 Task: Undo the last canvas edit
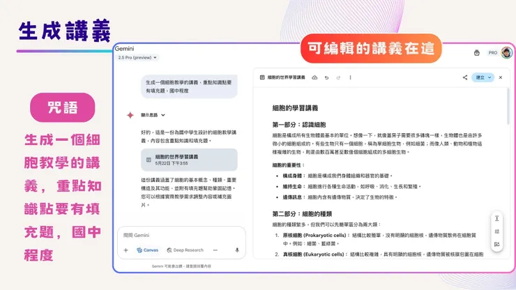tap(326, 77)
